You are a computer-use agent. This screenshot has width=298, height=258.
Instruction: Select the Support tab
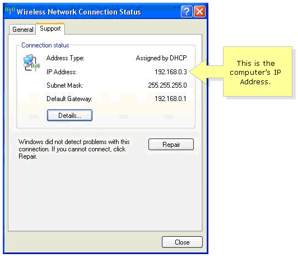(50, 28)
